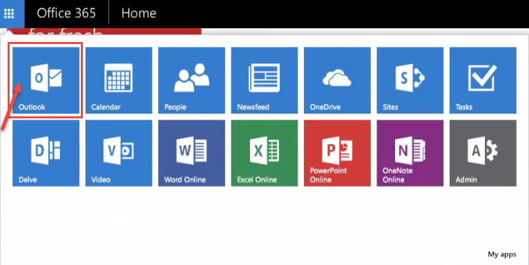Open the OneNote Online tile
This screenshot has width=529, height=265.
(x=410, y=153)
